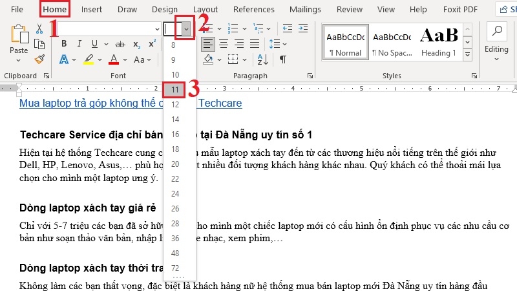Viewport: 517px width, 291px height.
Task: Expand the Styles gallery More arrow
Action: tap(467, 55)
